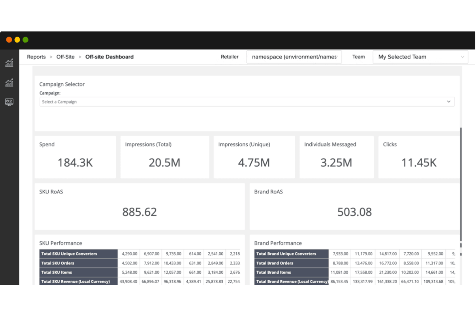This screenshot has width=476, height=317.
Task: Select the Off-site Dashboard breadcrumb item
Action: click(109, 57)
